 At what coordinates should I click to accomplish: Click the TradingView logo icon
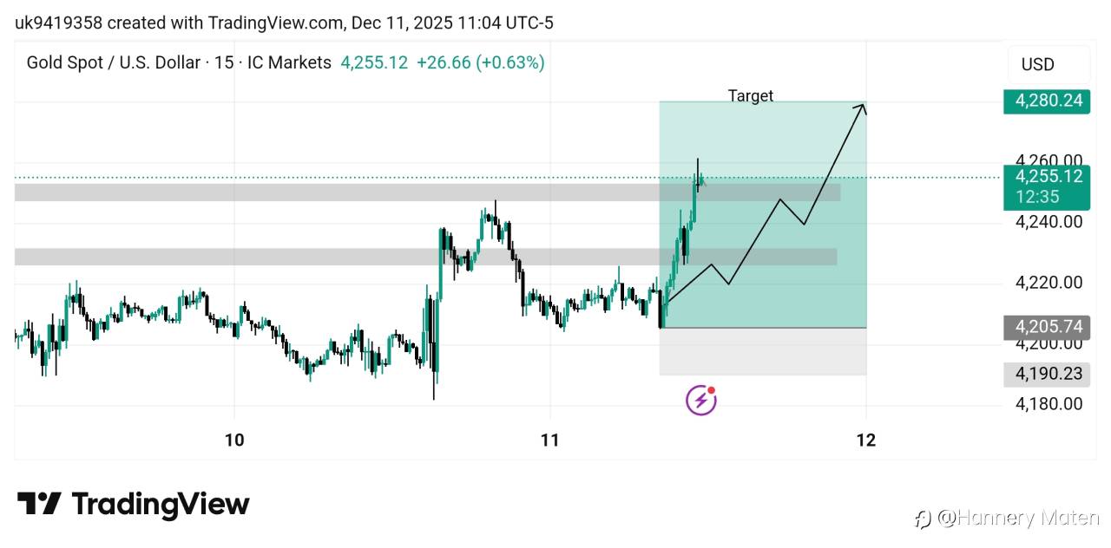point(39,504)
